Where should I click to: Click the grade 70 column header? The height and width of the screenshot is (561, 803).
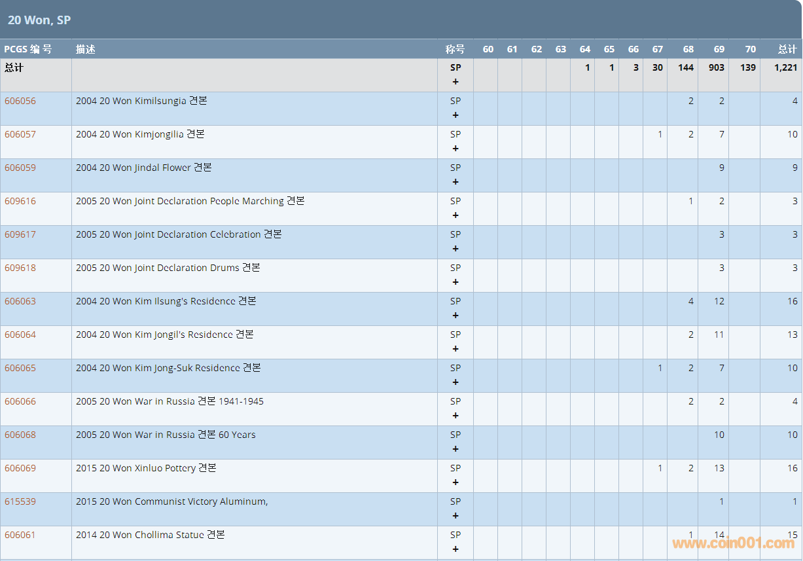pyautogui.click(x=750, y=49)
